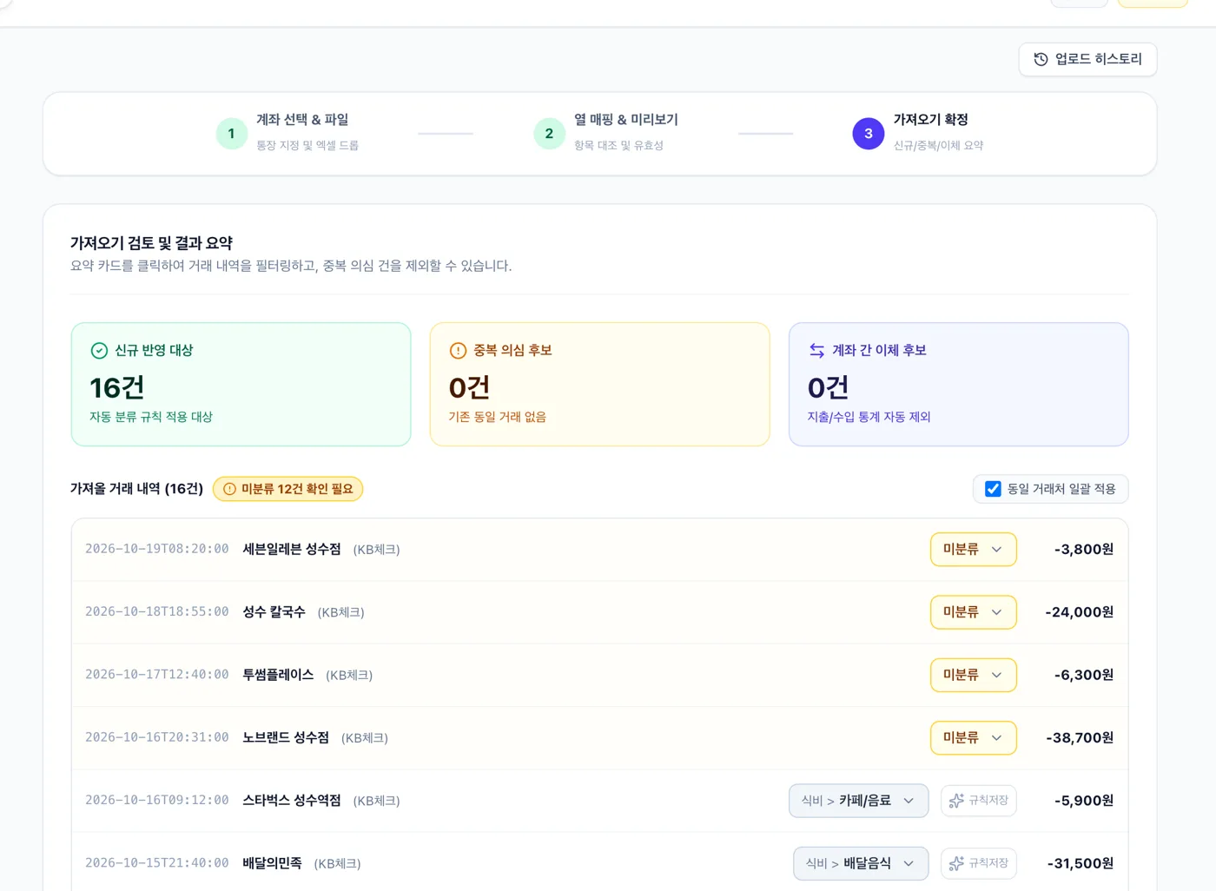Click the 2026-10-16T09:12:00 timestamp

pyautogui.click(x=157, y=801)
